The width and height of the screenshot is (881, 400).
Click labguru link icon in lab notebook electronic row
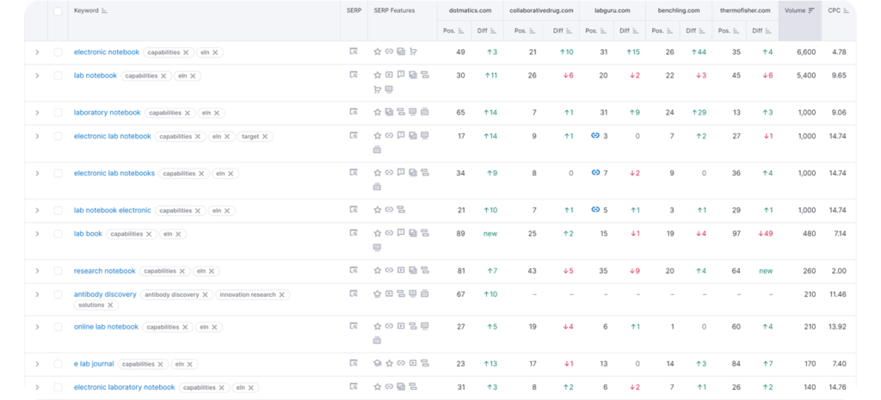pyautogui.click(x=595, y=210)
